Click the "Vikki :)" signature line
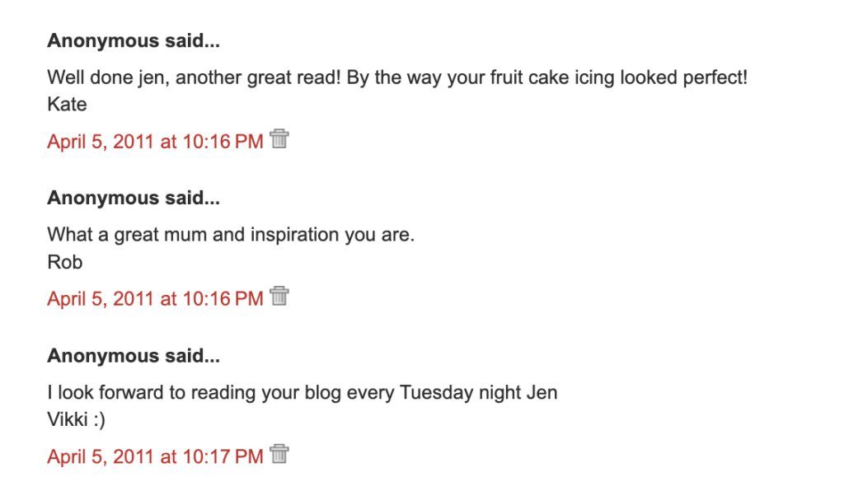Viewport: 849px width, 491px height. coord(76,419)
